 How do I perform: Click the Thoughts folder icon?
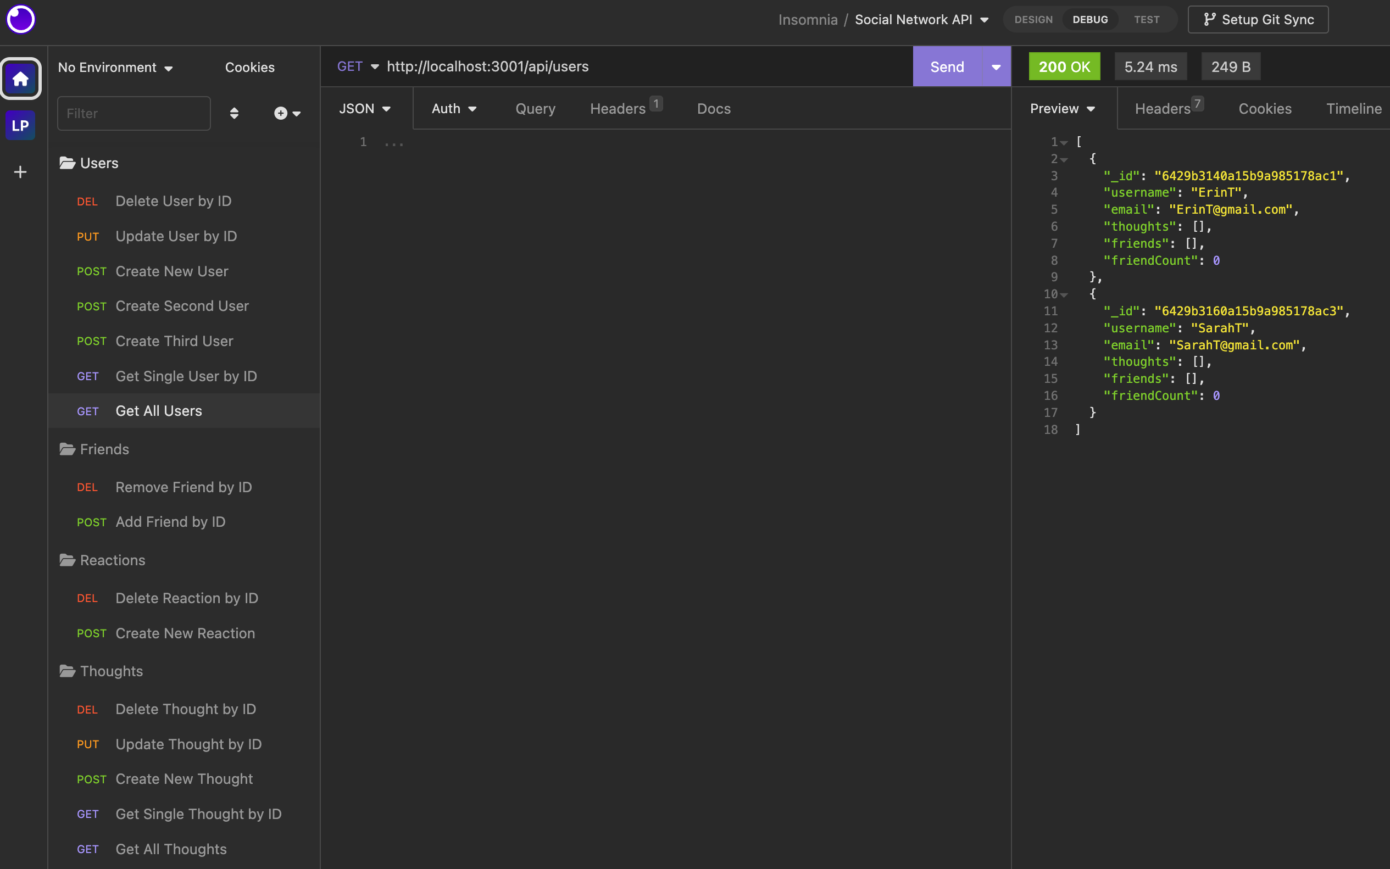pyautogui.click(x=67, y=671)
